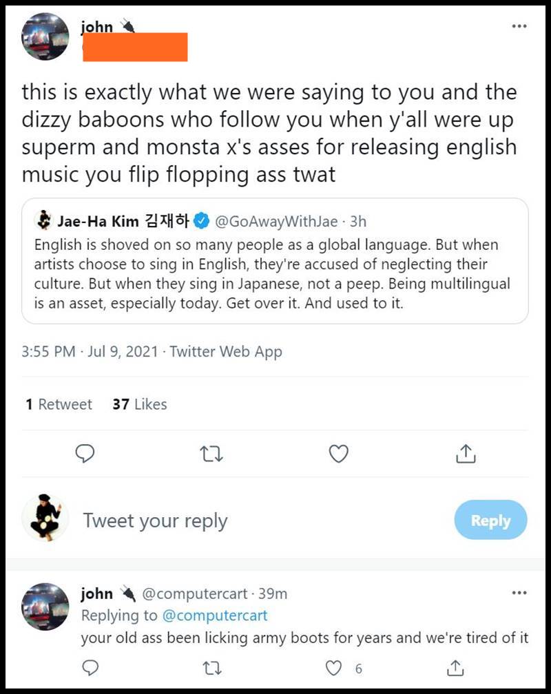Click the reply icon on john's reply
551x694 pixels.
[90, 668]
